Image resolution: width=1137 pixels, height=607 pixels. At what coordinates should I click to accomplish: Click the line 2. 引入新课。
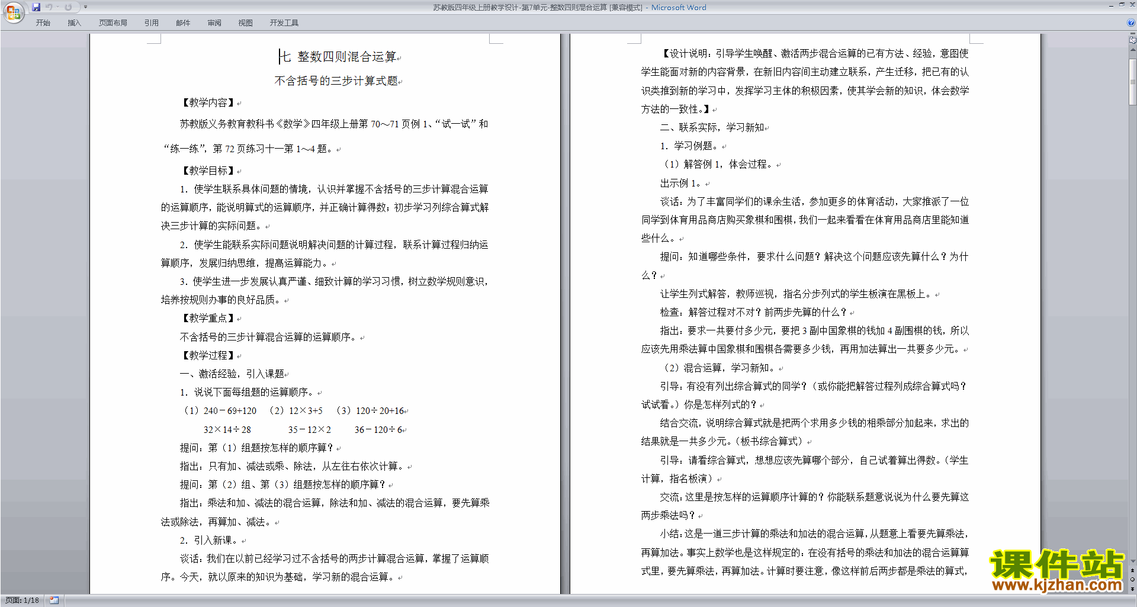click(210, 540)
